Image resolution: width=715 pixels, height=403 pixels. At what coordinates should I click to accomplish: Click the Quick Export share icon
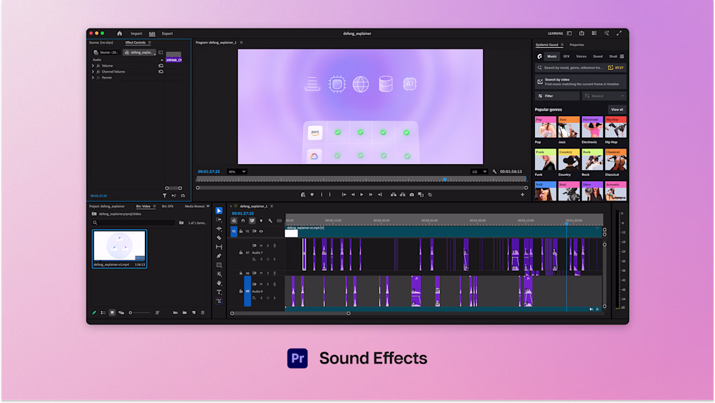point(582,34)
